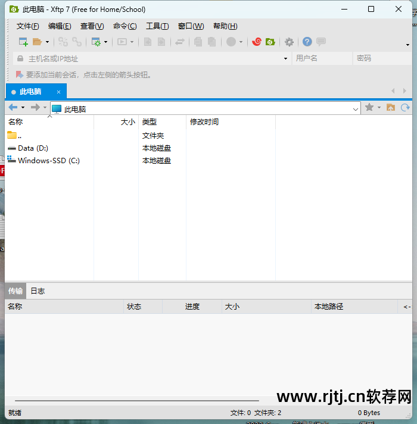Open the 窗口(W) menu
This screenshot has width=417, height=424.
pyautogui.click(x=191, y=26)
